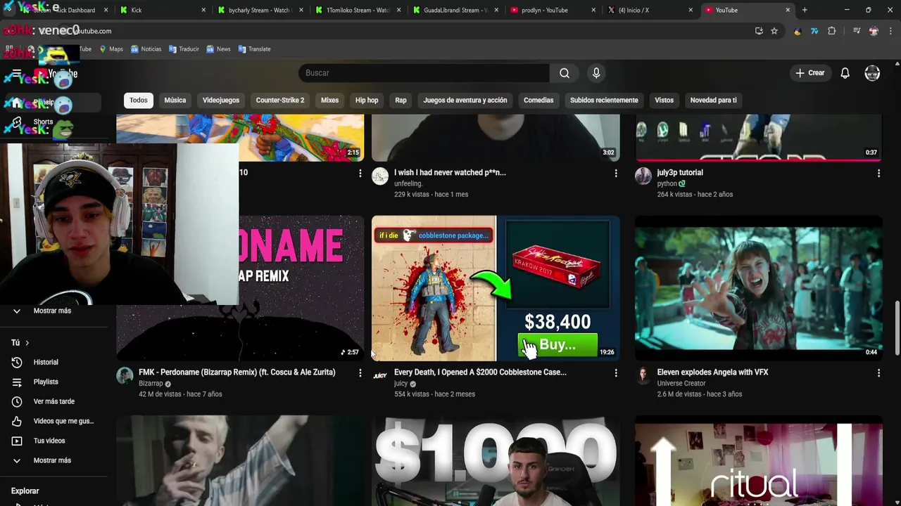Bookmark this page with the star icon
Screen dimensions: 901x506
[x=774, y=31]
